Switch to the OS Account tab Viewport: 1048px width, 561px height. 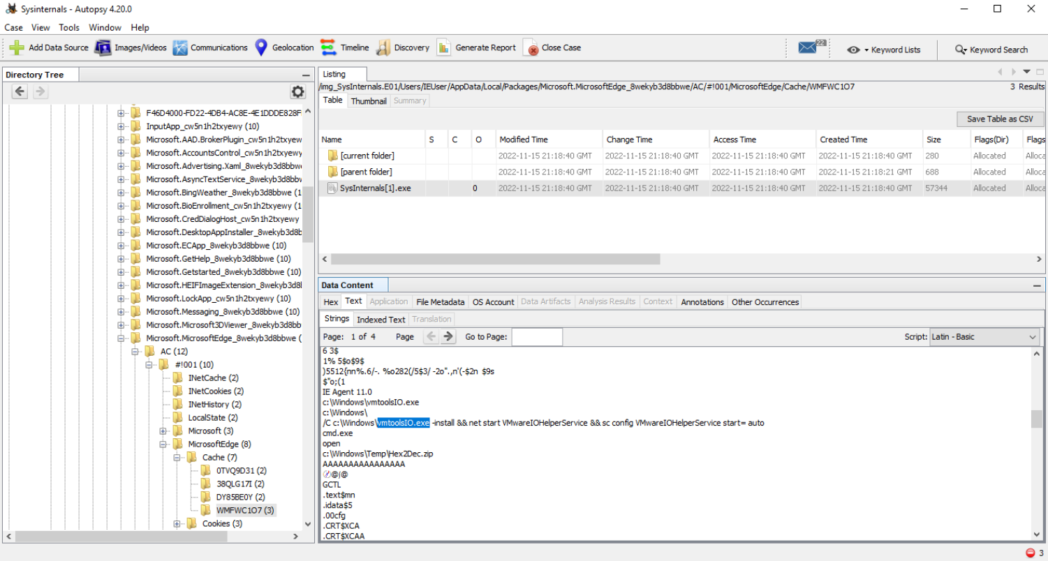tap(494, 301)
